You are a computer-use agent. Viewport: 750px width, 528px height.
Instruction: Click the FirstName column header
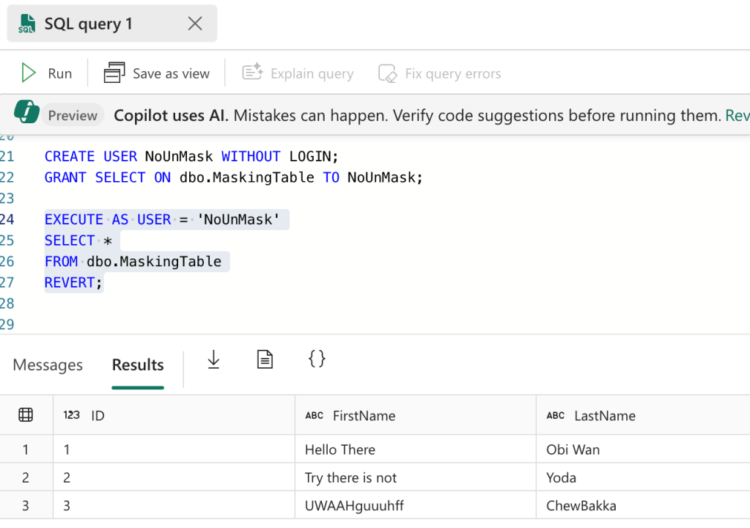coord(364,416)
